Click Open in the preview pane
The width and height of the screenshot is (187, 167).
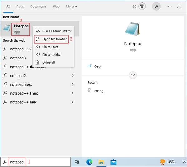pyautogui.click(x=98, y=67)
